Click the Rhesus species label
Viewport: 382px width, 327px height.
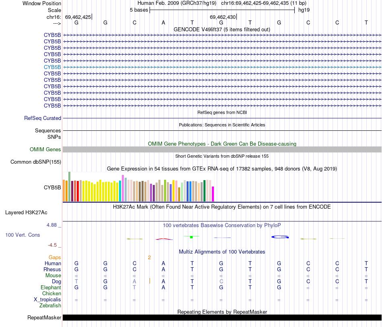(52, 269)
